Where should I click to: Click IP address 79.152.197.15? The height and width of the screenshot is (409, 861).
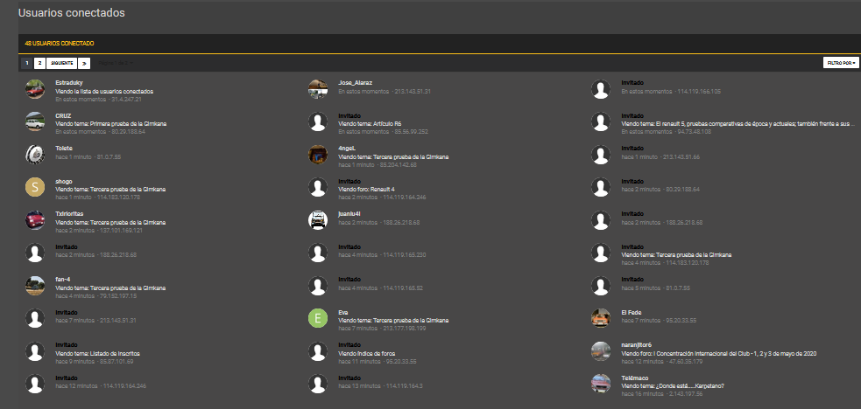pos(118,296)
